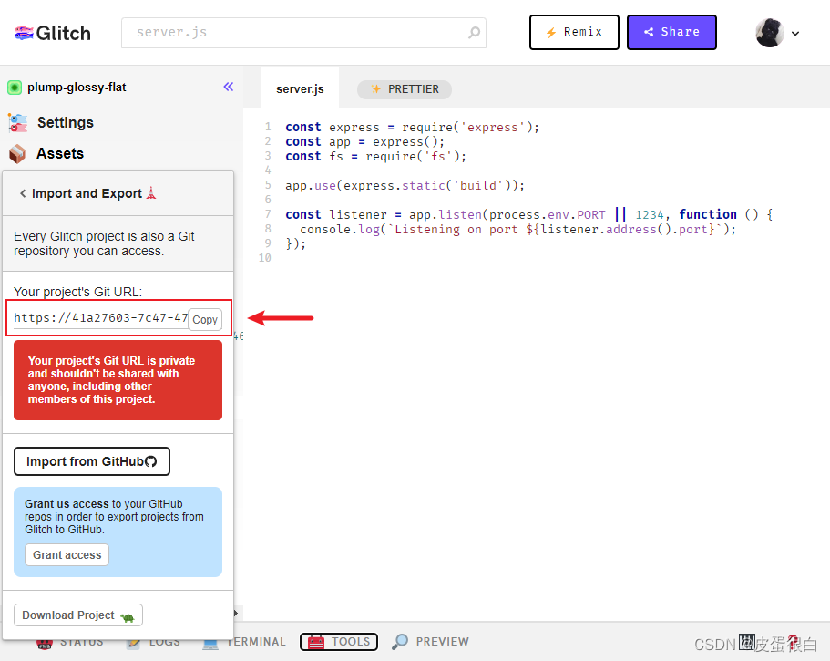Collapse the sidebar with the double chevron
Screen dimensions: 830x661
point(228,87)
